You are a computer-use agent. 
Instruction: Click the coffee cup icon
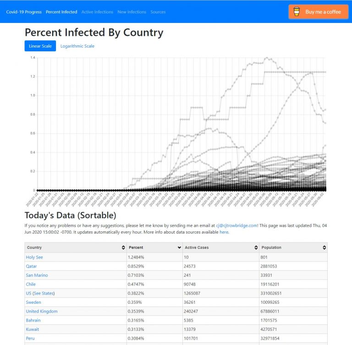(297, 11)
